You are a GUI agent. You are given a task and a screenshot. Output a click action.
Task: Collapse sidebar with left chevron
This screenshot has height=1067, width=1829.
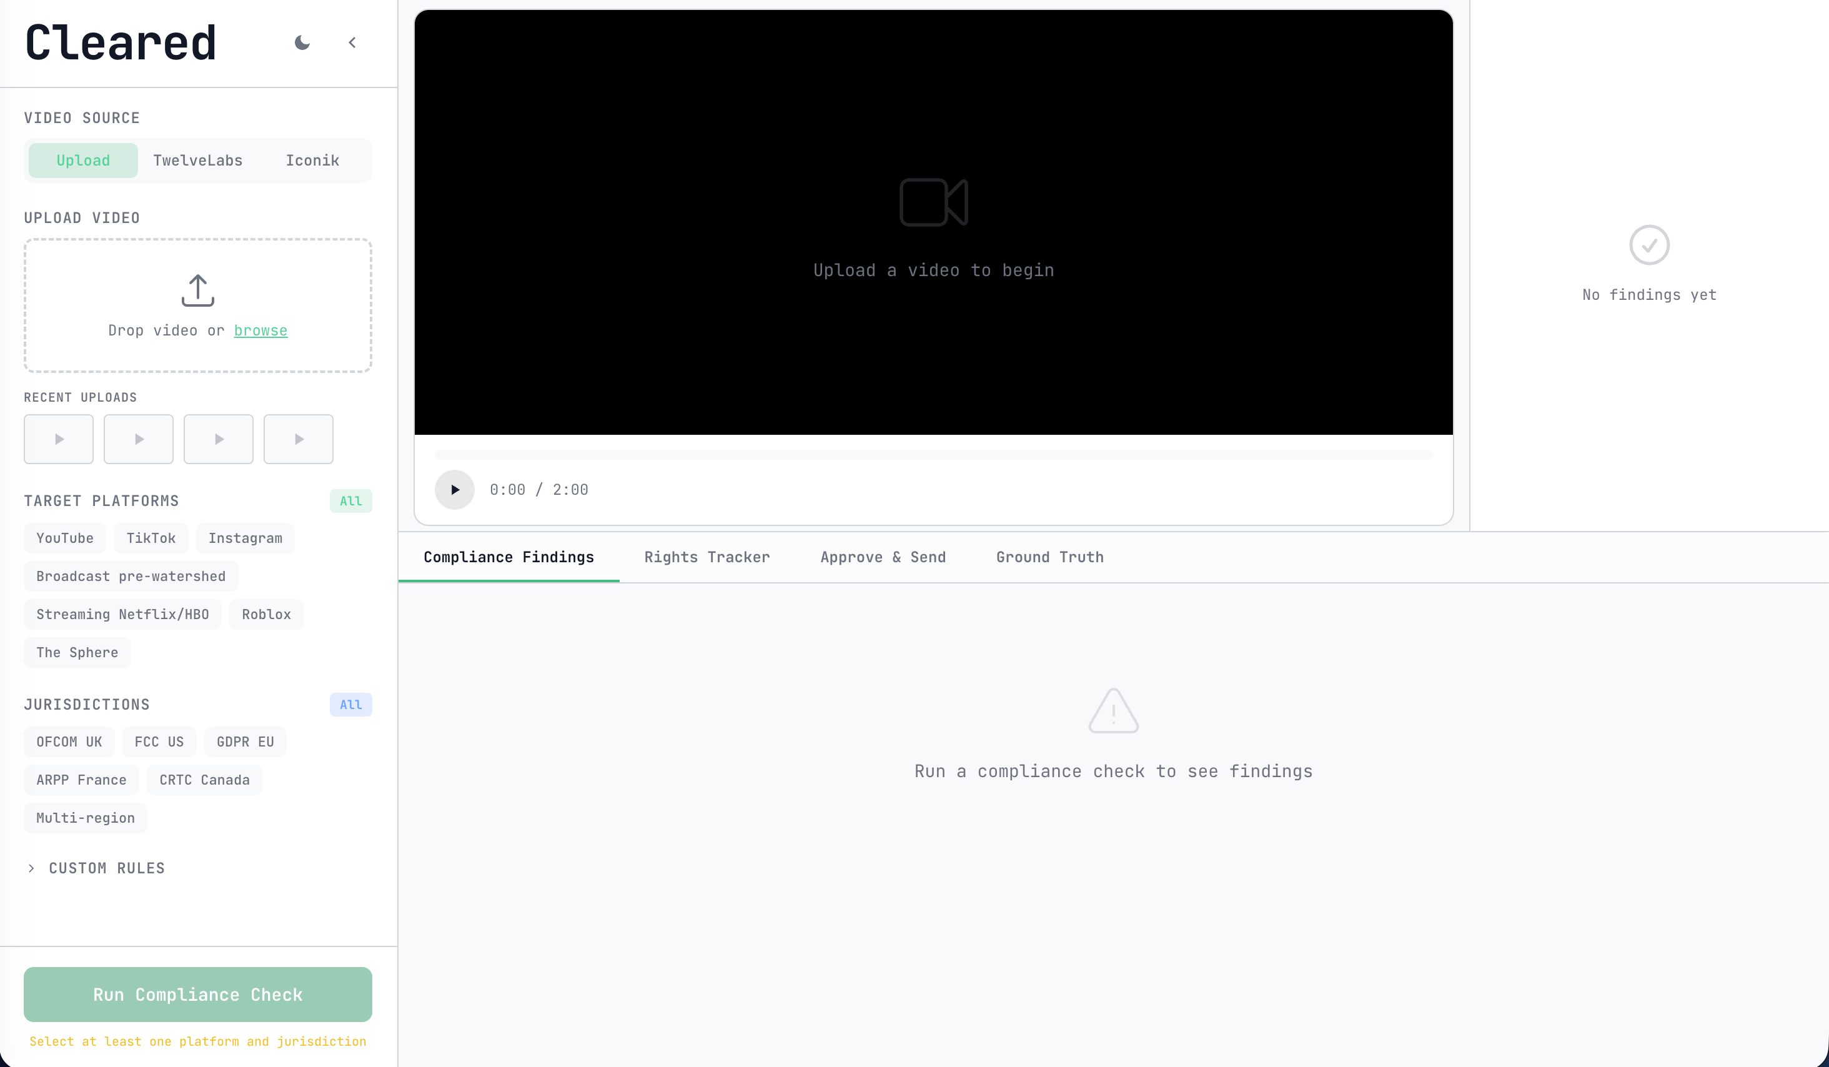(352, 43)
